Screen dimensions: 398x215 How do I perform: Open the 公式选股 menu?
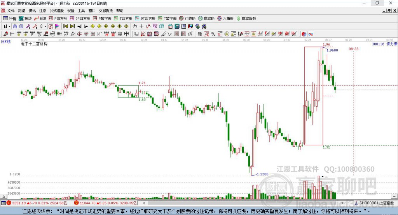pos(57,10)
